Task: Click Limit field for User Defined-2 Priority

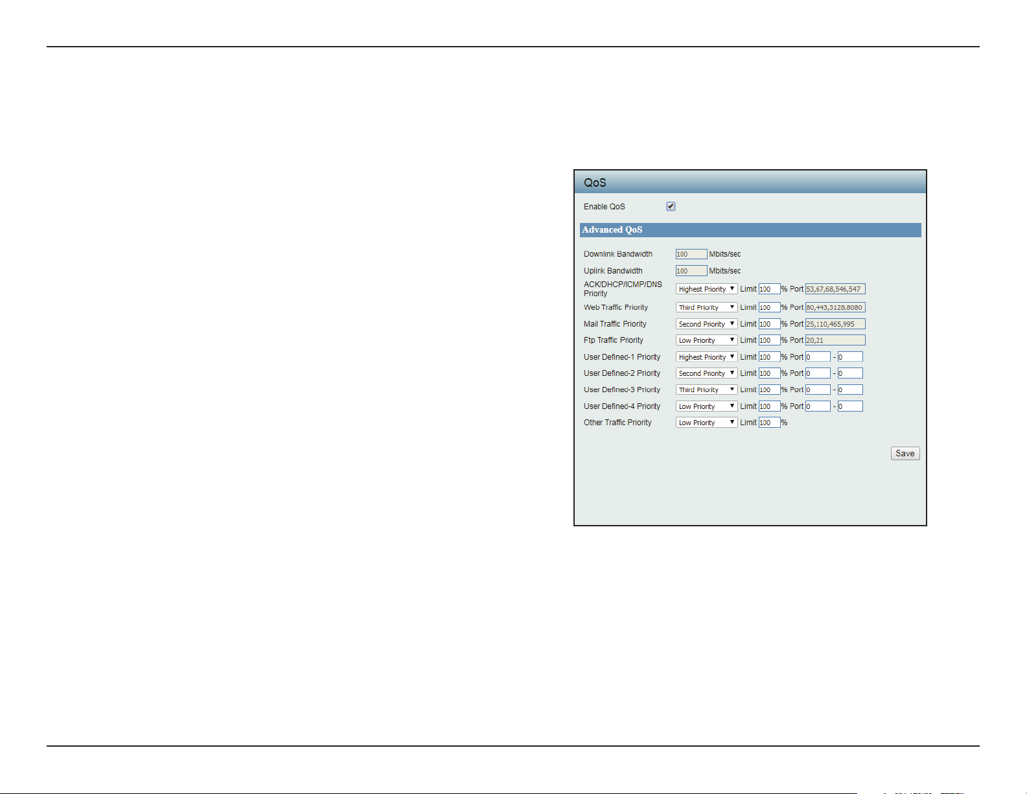Action: point(769,373)
